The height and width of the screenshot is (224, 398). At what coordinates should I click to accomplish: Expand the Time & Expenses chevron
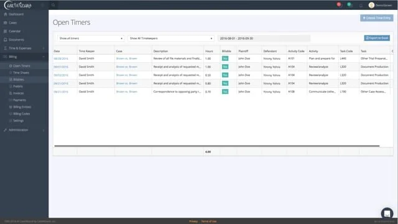click(x=44, y=49)
